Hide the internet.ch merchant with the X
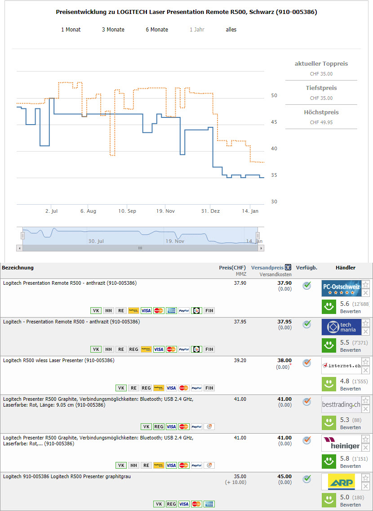This screenshot has height=511, width=373. pos(366,370)
